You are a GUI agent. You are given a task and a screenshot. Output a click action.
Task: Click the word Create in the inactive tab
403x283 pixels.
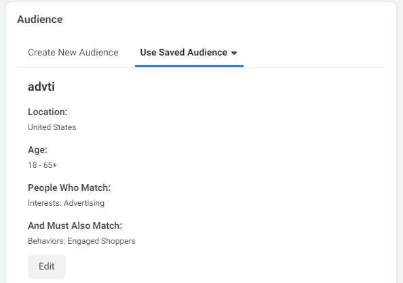pyautogui.click(x=41, y=52)
